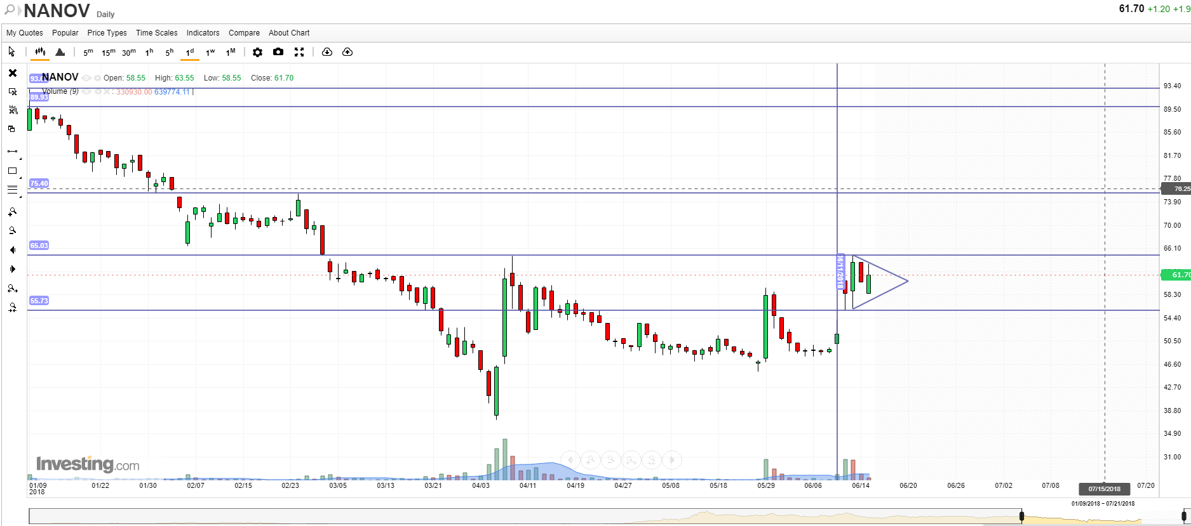The height and width of the screenshot is (526, 1191).
Task: Click the right handle of the range navigator
Action: pyautogui.click(x=1184, y=516)
